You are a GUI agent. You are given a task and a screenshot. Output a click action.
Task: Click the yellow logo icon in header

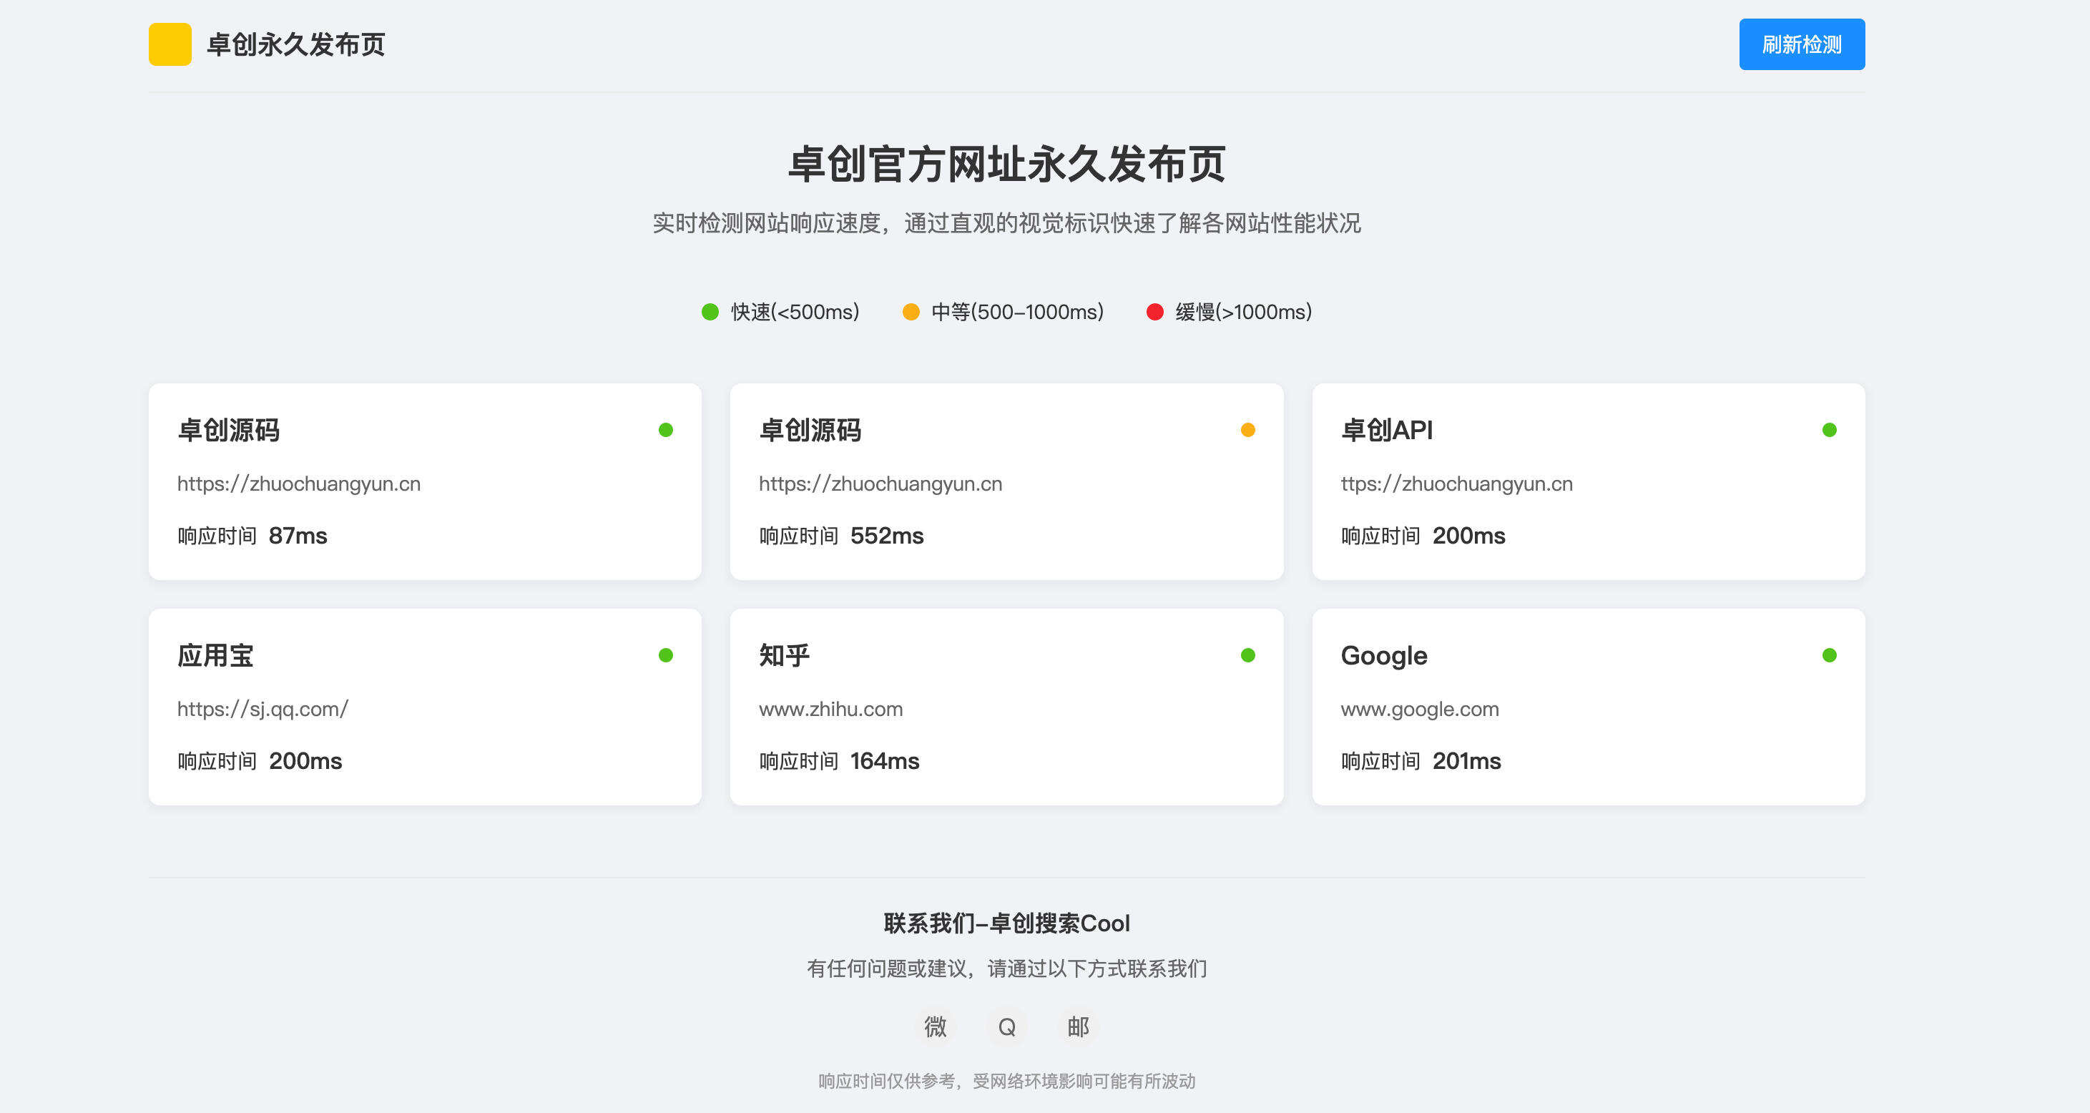(170, 44)
